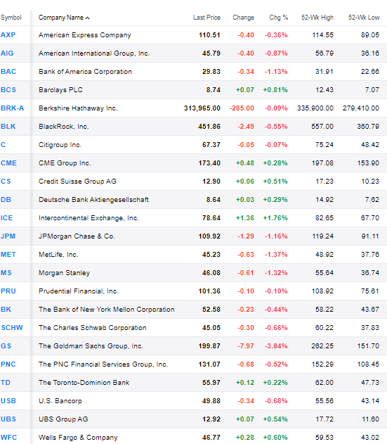
Task: Open the AIG ticker link
Action: tap(7, 53)
